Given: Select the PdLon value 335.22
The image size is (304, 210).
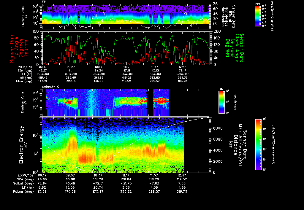Looking at the screenshot, I should coord(126,192).
